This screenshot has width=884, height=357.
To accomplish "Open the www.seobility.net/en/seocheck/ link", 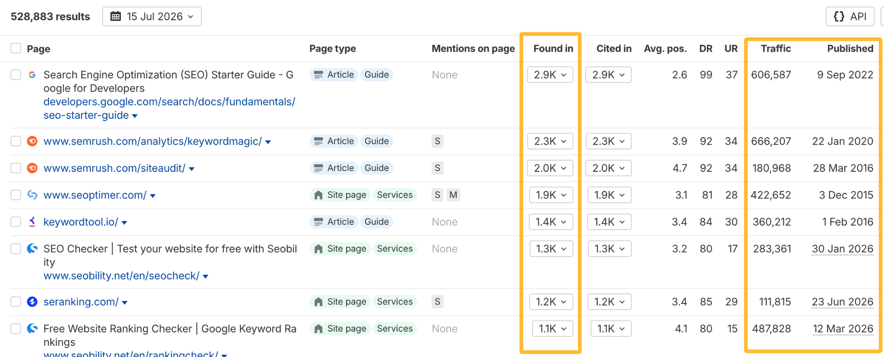I will (121, 276).
